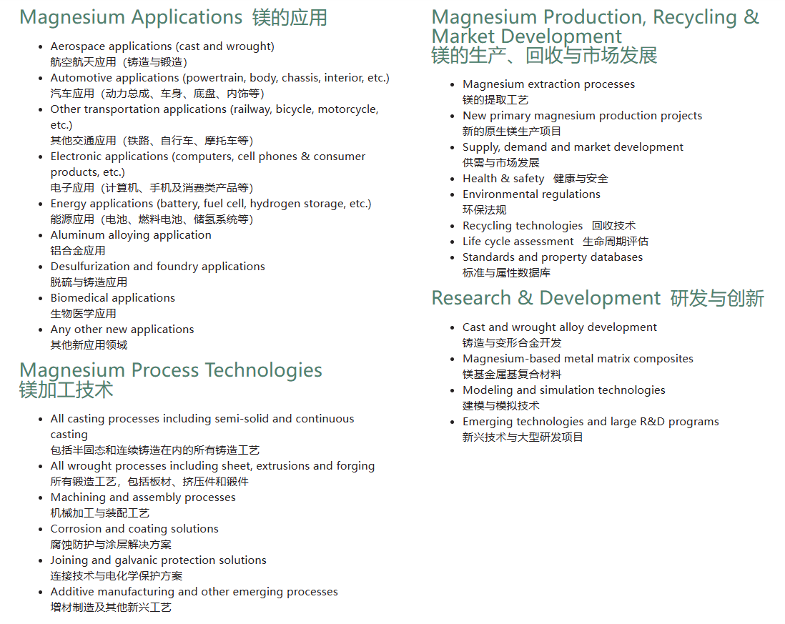Click "Corrosion and coating solutions" text
The image size is (785, 624).
134,529
